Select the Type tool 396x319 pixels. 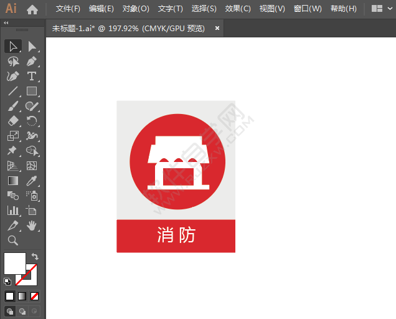pos(32,76)
